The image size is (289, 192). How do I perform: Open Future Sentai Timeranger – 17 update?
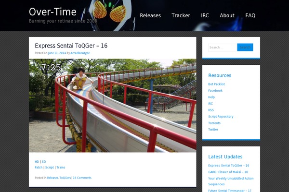[230, 191]
